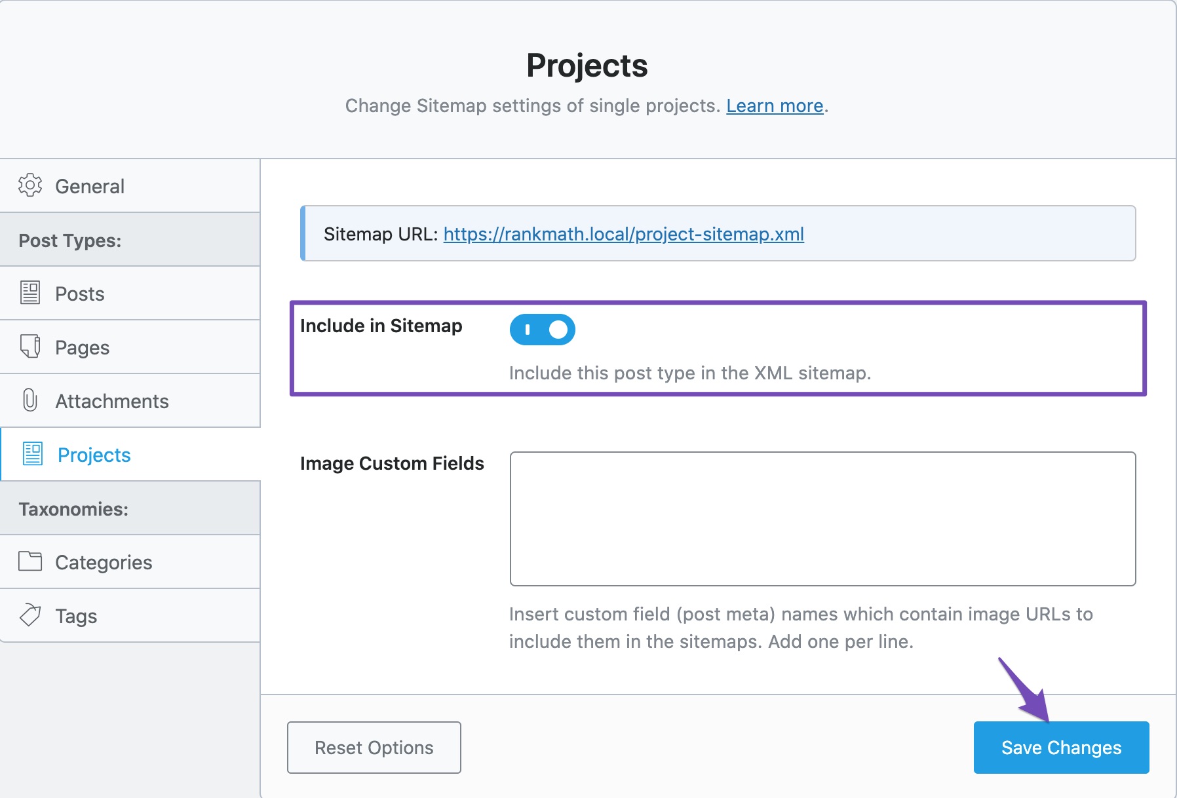Click the Projects icon in sidebar
This screenshot has height=798, width=1177.
[33, 454]
